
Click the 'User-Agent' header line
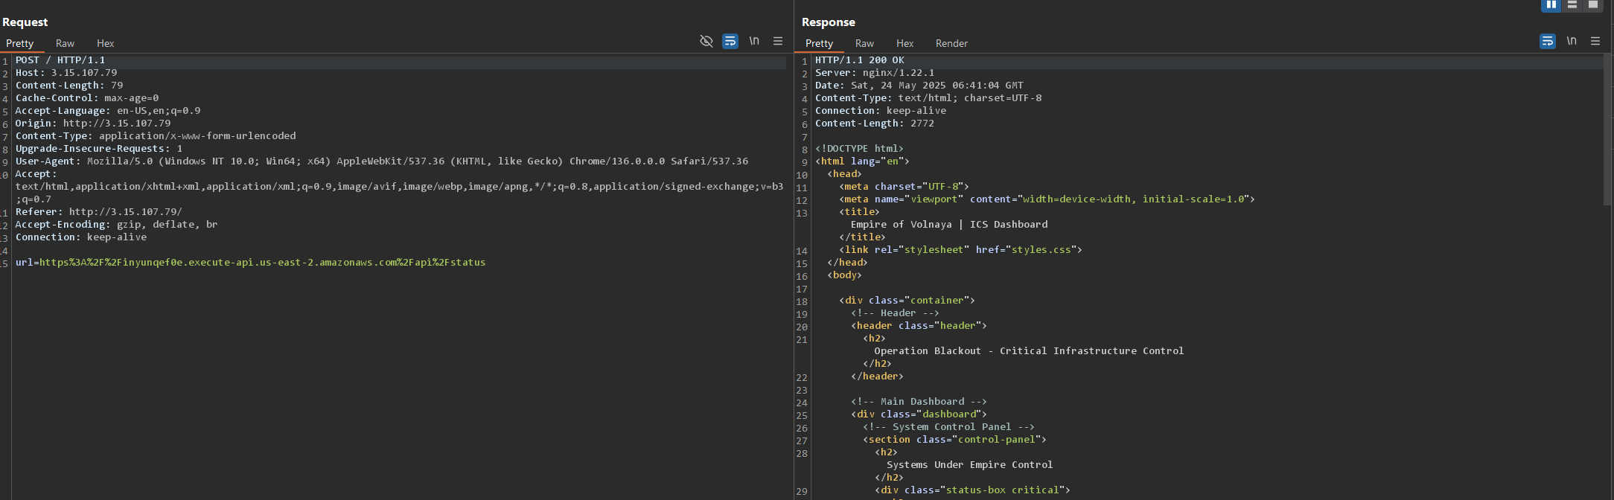pyautogui.click(x=382, y=161)
